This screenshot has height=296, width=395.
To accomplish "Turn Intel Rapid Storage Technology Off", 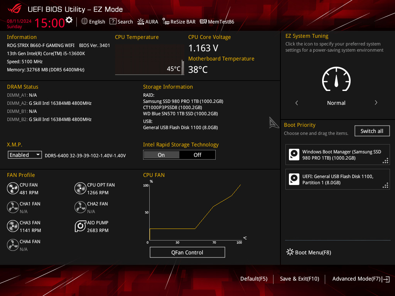I will coord(197,155).
